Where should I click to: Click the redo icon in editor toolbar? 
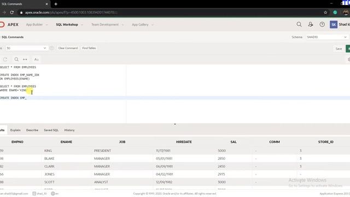point(5,60)
